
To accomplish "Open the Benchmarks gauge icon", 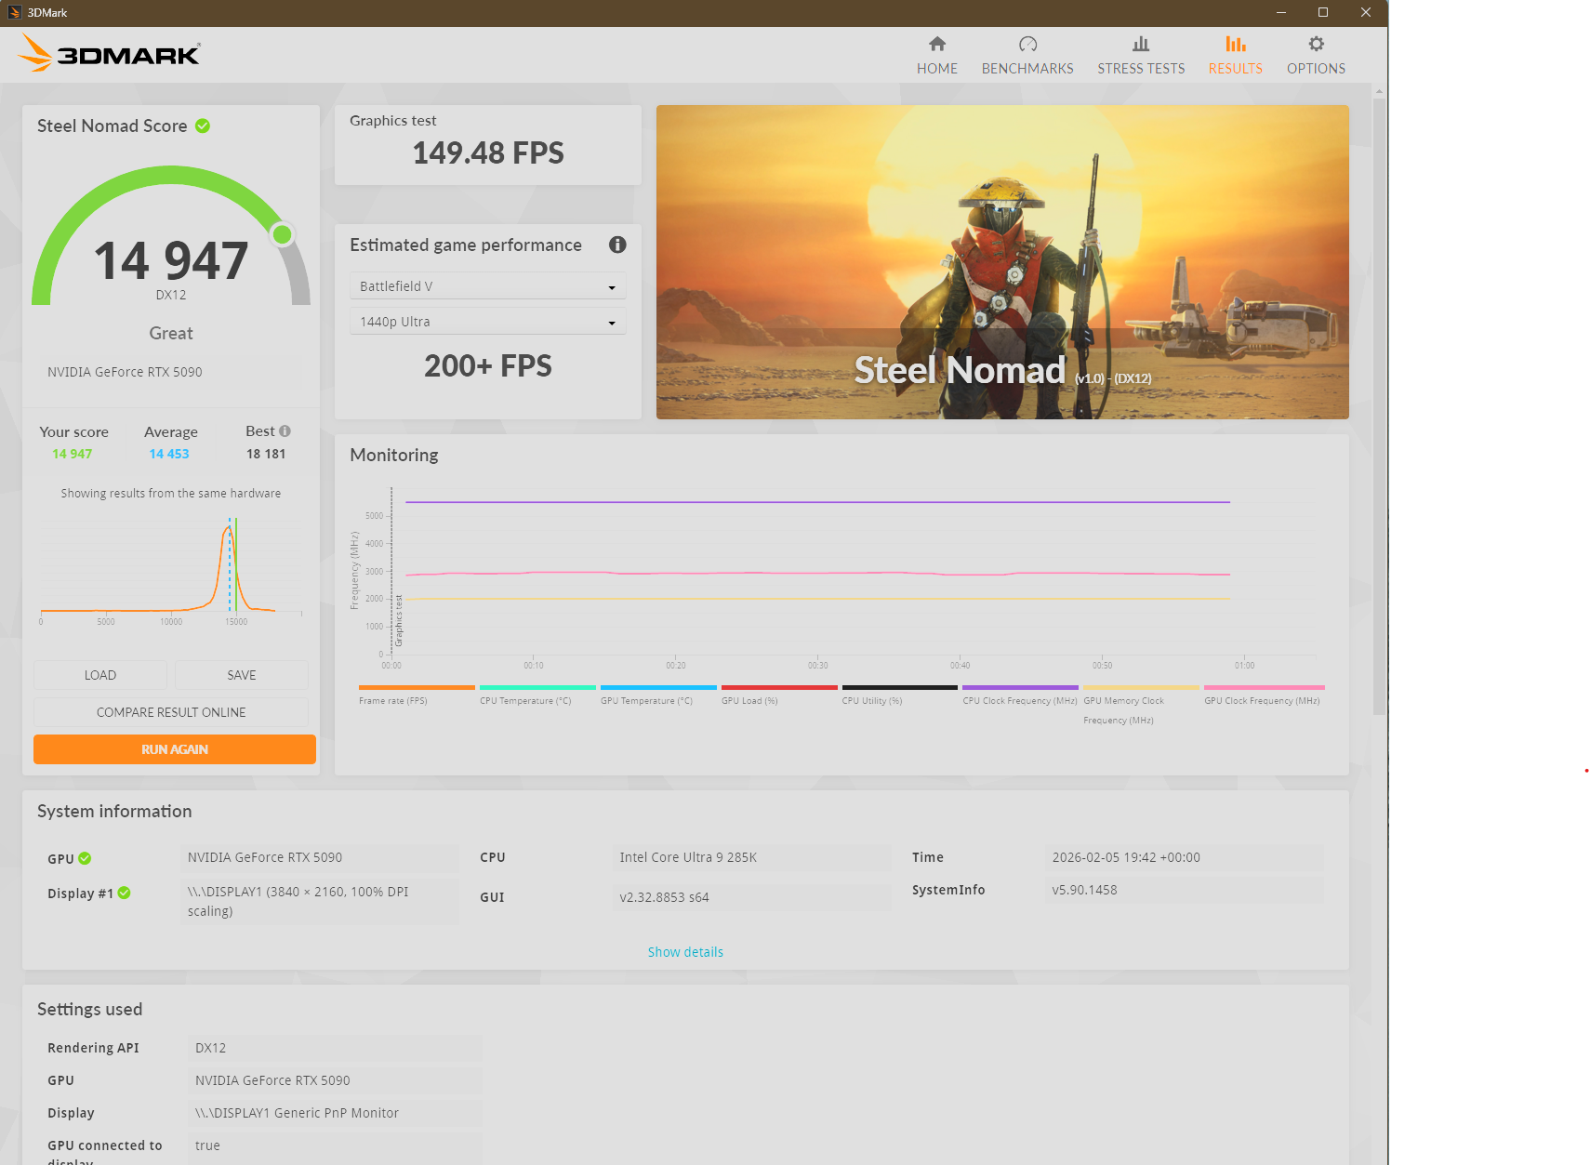I will coord(1027,44).
